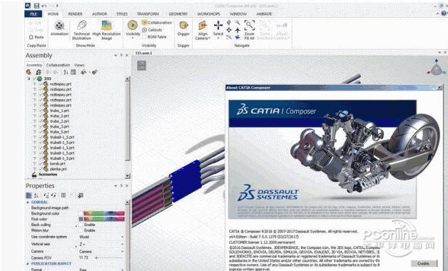Click the rightmost Properties toolbar icon
The width and height of the screenshot is (448, 271).
click(81, 195)
